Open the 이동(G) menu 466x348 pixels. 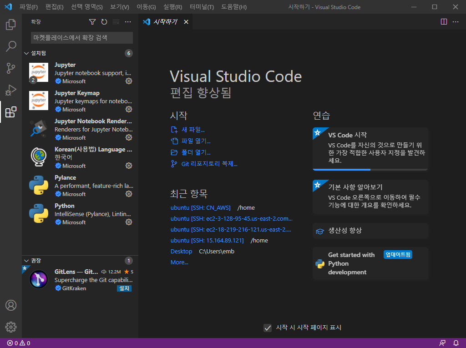coord(146,7)
